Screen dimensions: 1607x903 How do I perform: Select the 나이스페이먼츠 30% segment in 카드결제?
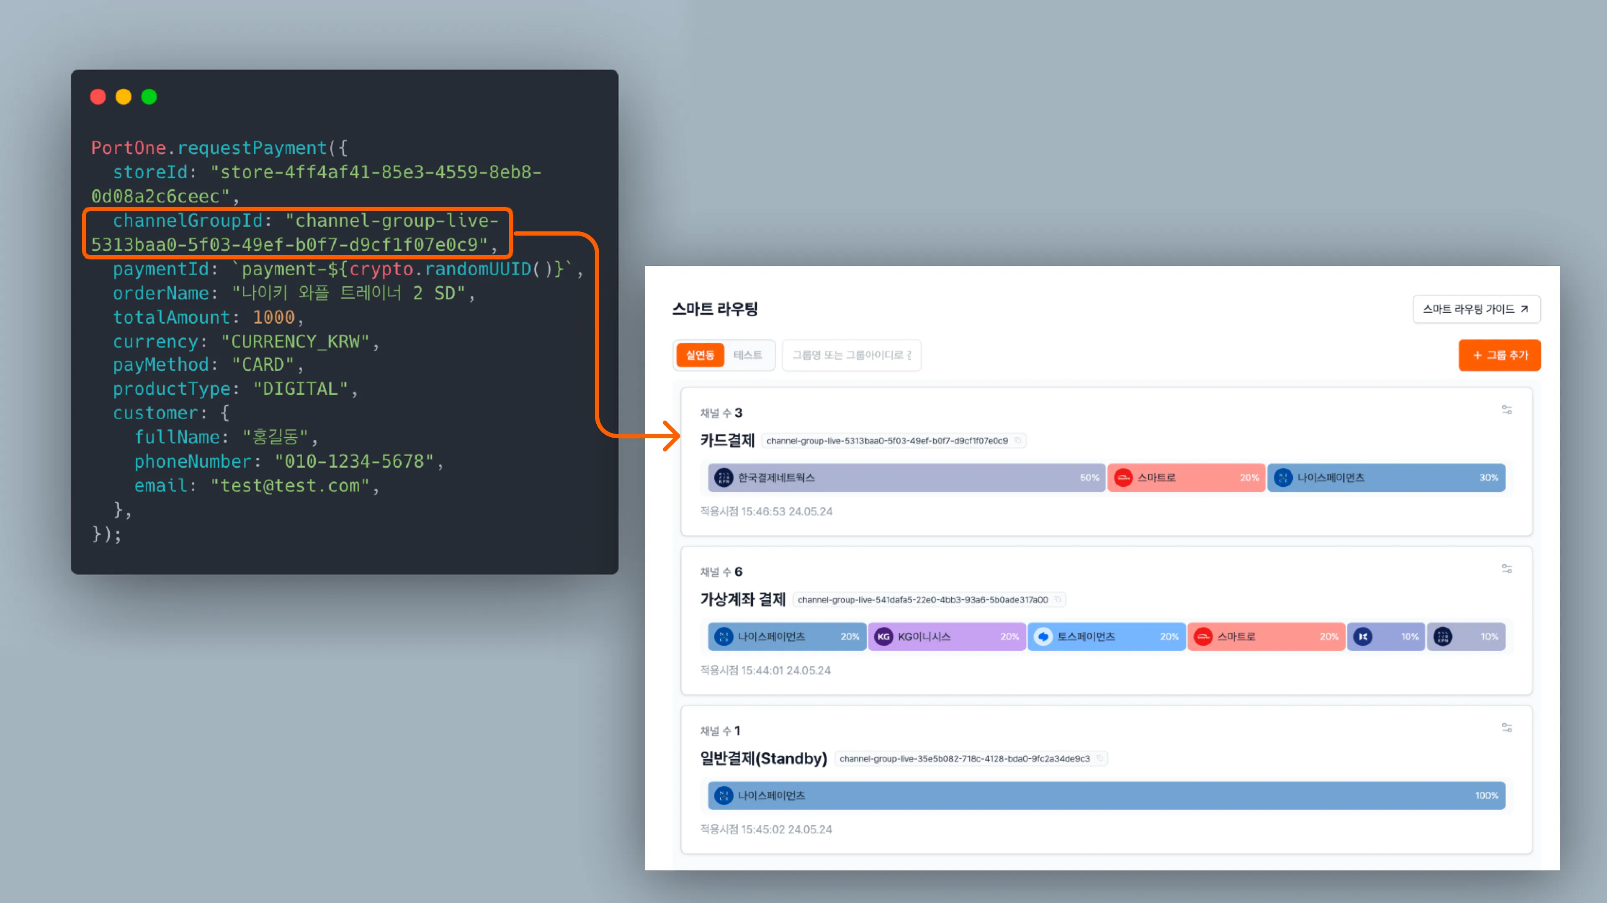[x=1386, y=478]
